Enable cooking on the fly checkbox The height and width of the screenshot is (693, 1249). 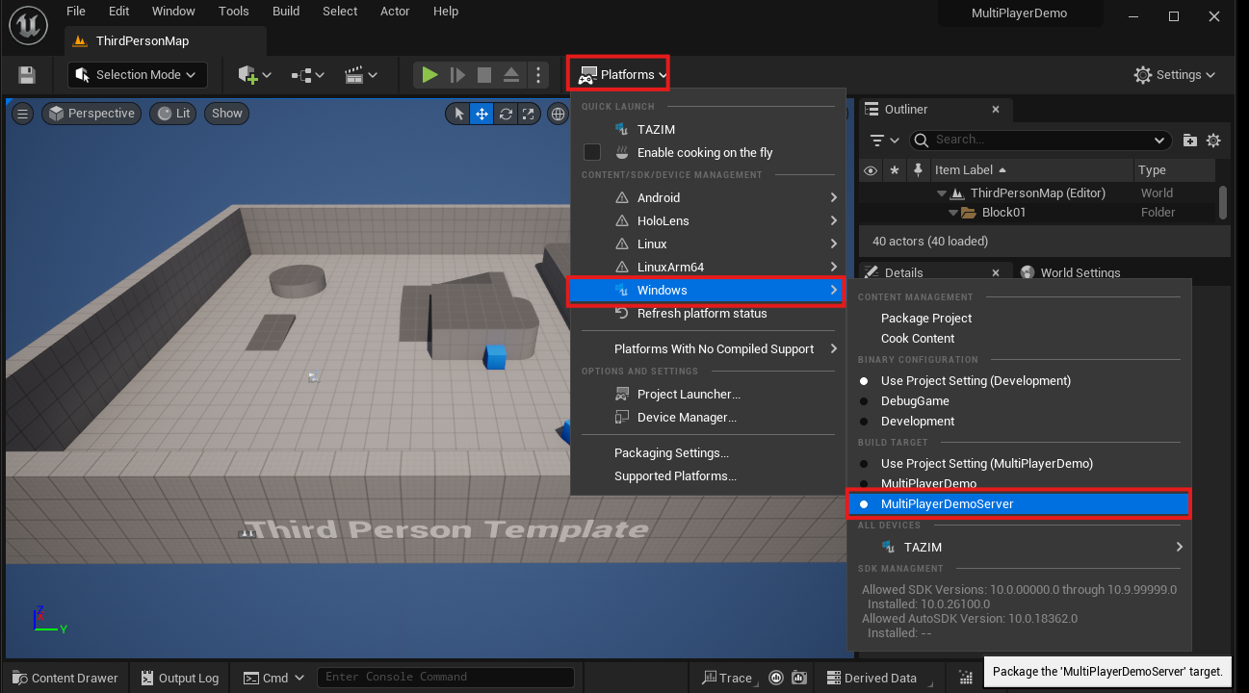[592, 152]
